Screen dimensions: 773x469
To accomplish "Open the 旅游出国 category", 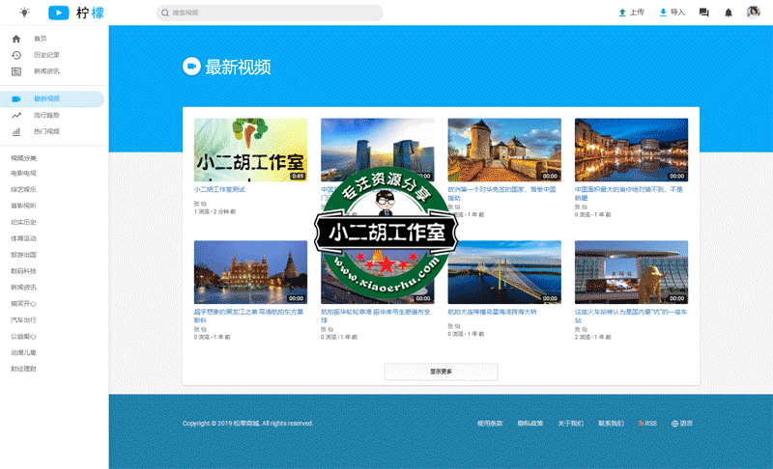I will click(x=24, y=255).
